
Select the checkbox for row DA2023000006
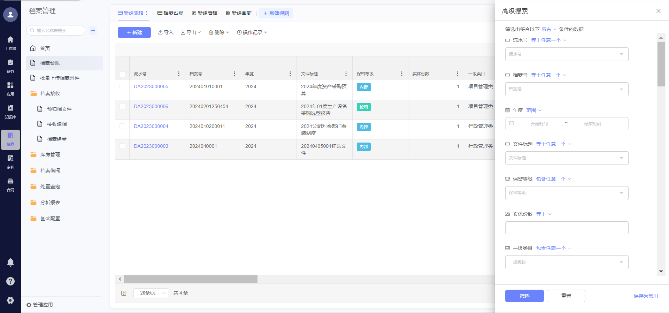click(x=122, y=106)
